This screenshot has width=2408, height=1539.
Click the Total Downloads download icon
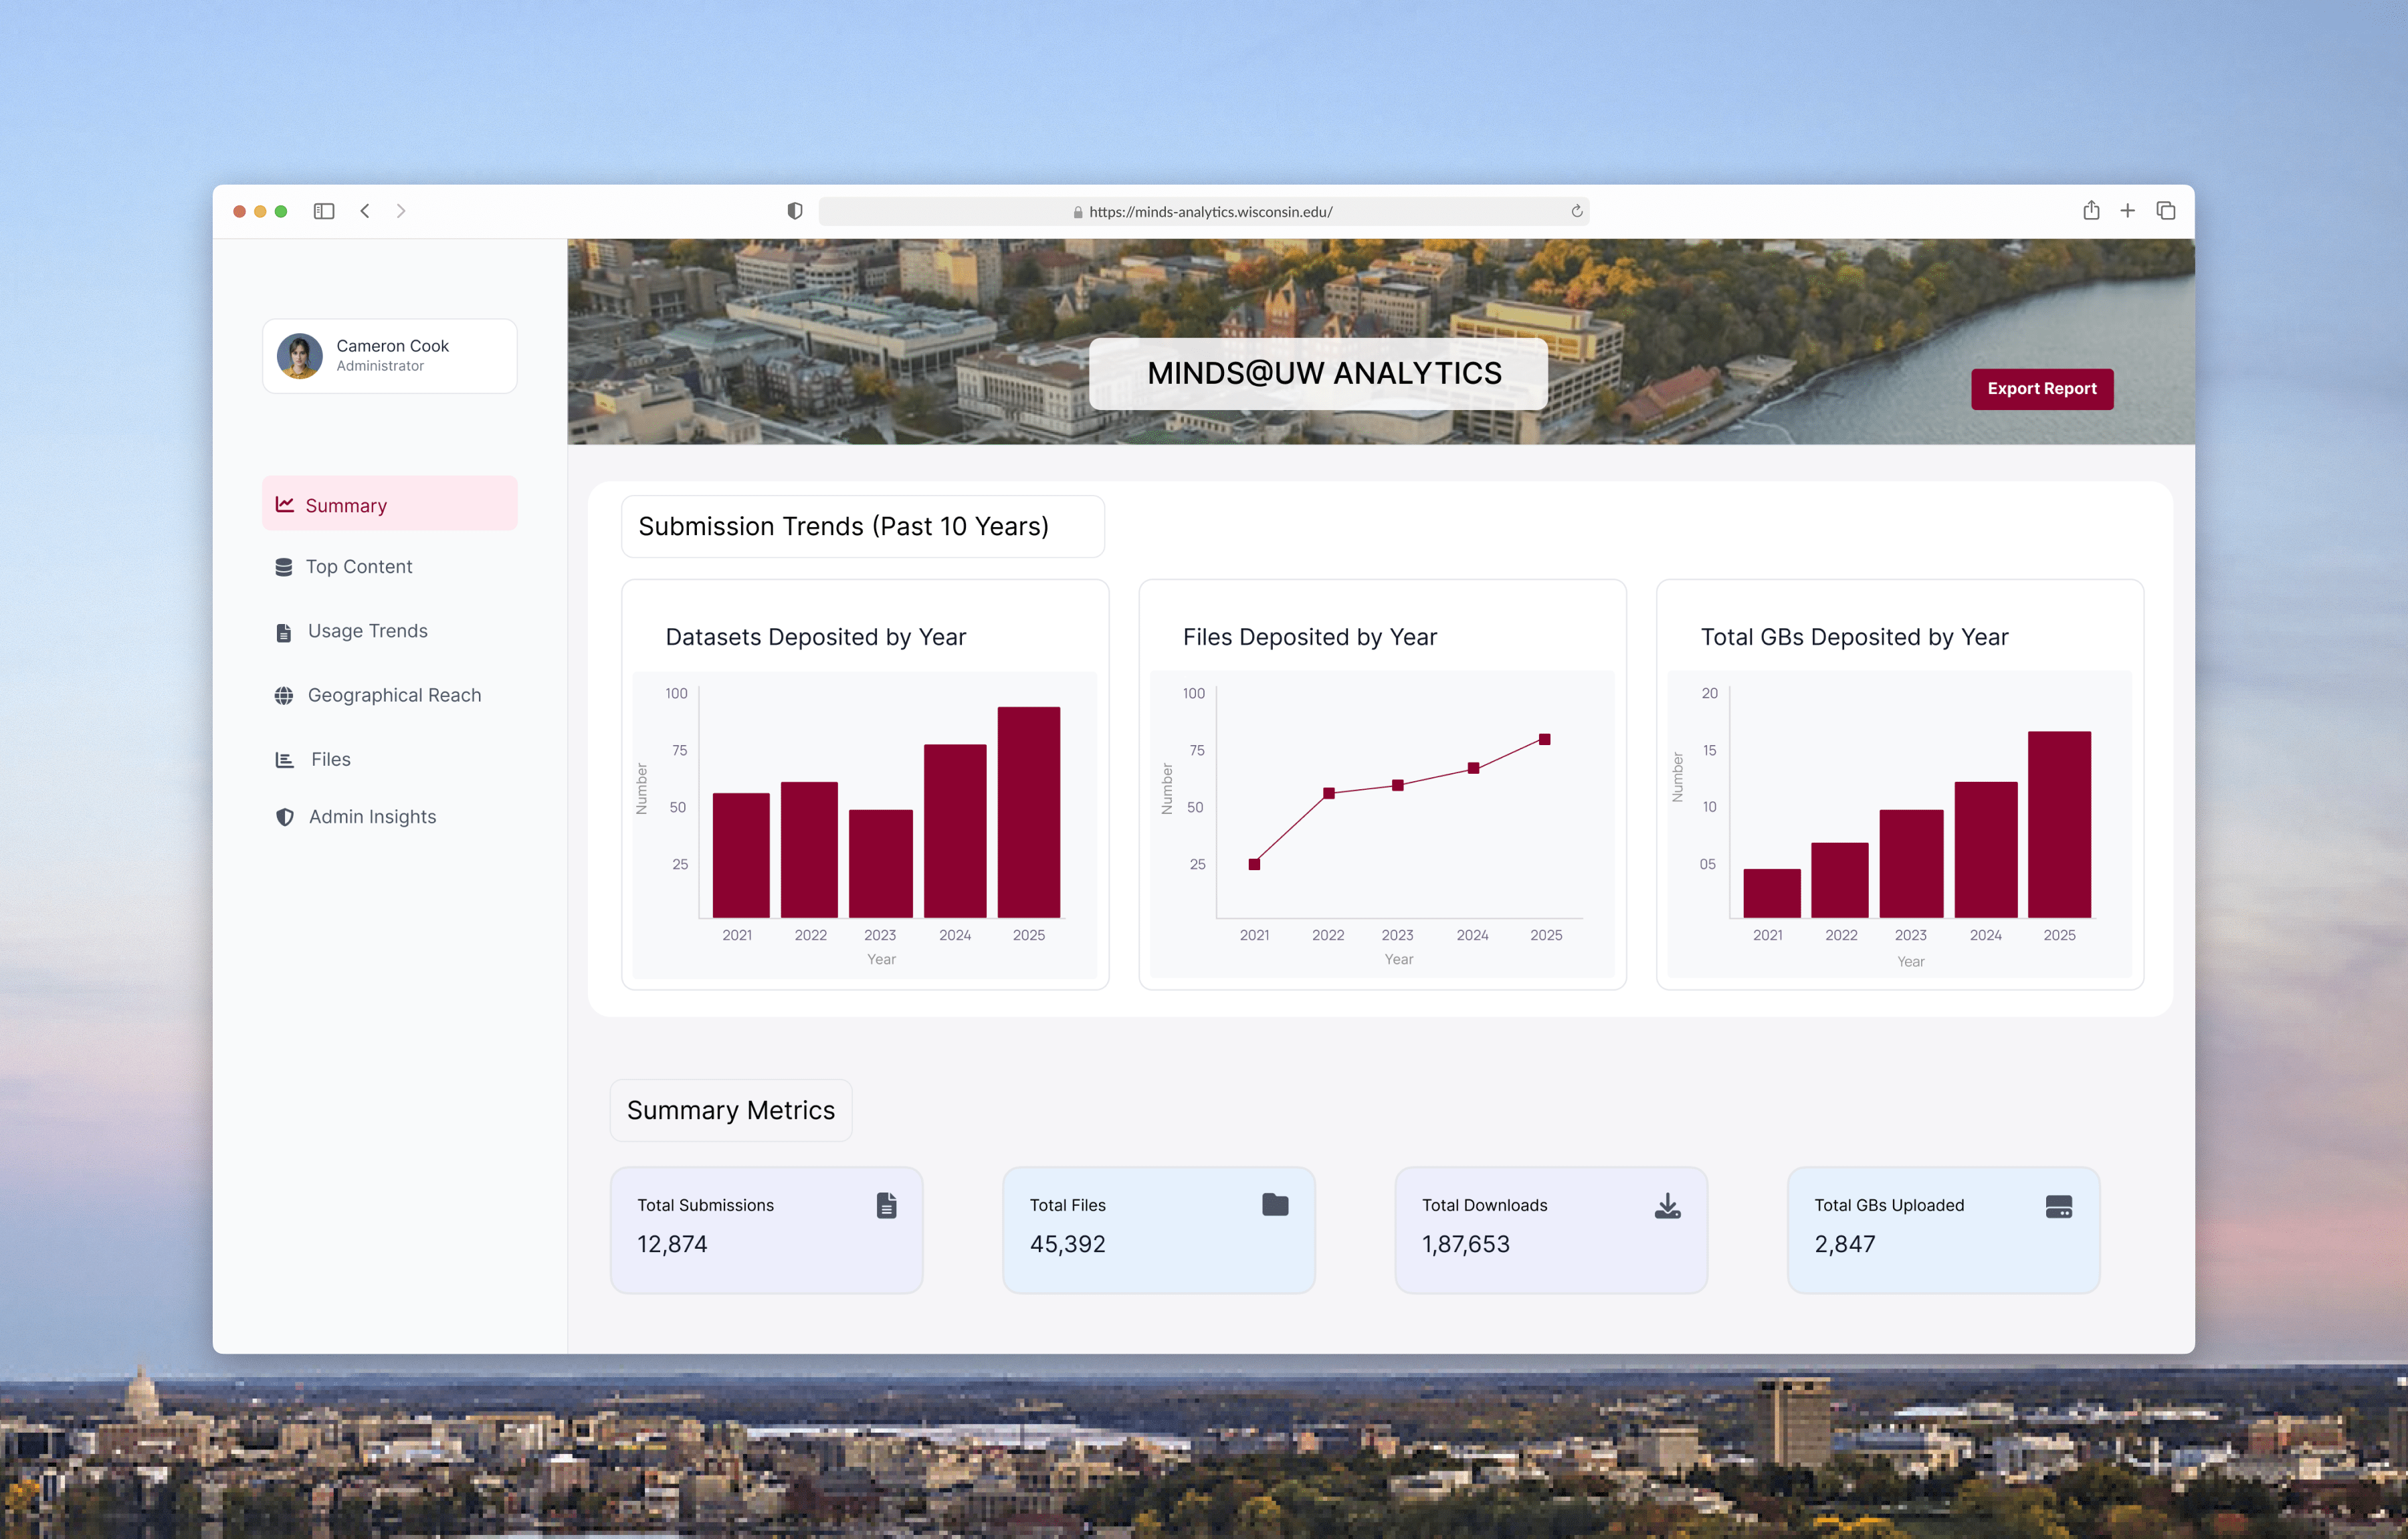(1667, 1206)
